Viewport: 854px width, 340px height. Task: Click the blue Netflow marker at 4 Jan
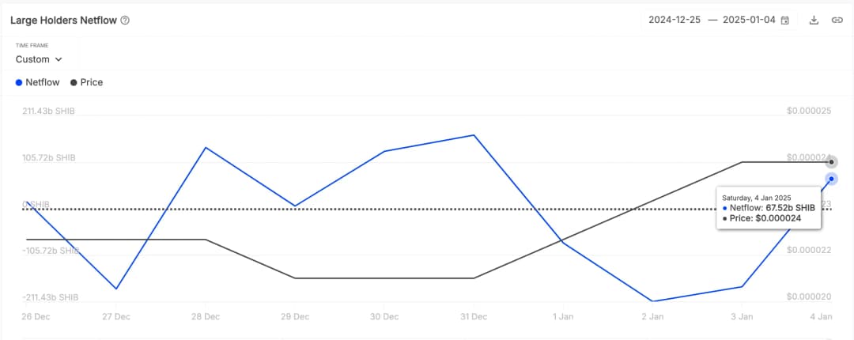click(x=831, y=179)
